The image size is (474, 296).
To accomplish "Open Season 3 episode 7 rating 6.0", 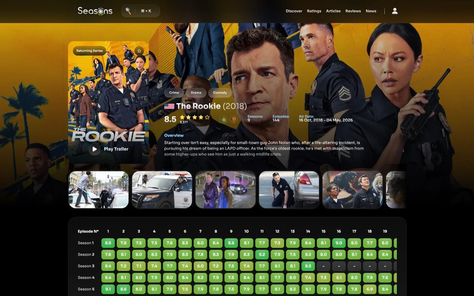I will point(200,266).
